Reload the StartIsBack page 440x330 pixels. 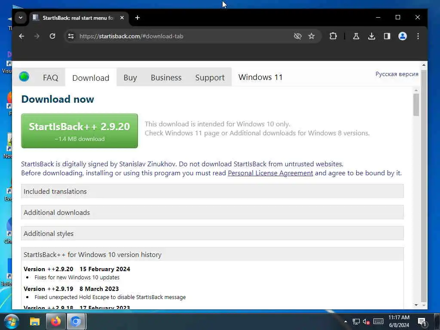(x=52, y=36)
